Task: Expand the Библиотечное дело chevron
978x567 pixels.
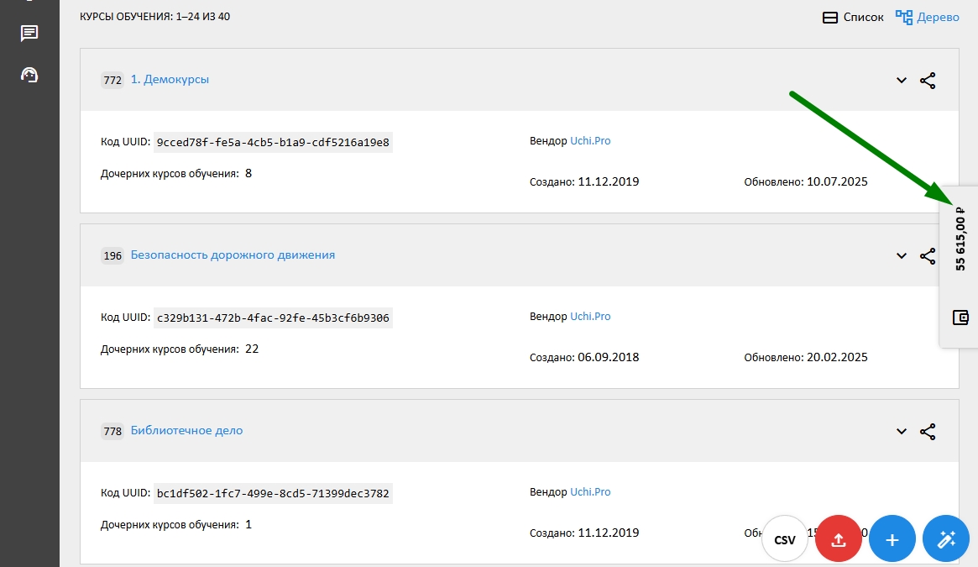Action: click(x=902, y=431)
